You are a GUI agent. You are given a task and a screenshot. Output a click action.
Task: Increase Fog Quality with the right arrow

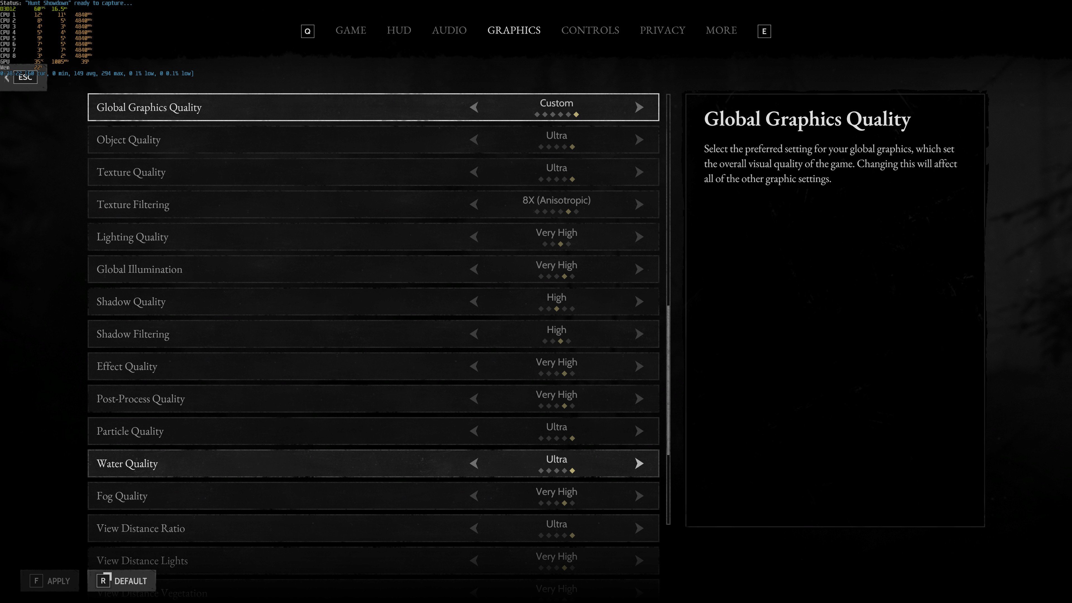point(639,496)
